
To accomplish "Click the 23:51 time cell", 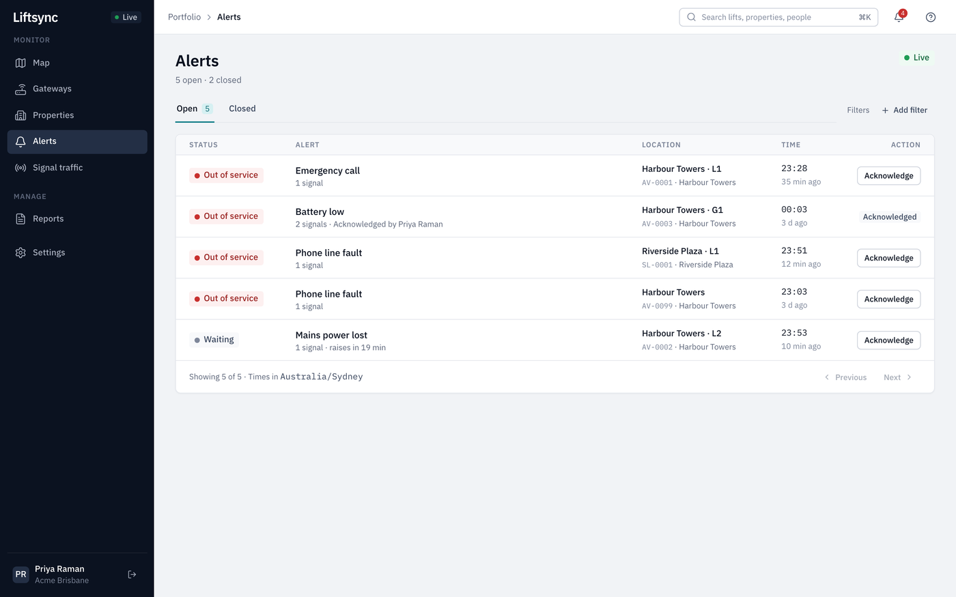I will pyautogui.click(x=794, y=250).
